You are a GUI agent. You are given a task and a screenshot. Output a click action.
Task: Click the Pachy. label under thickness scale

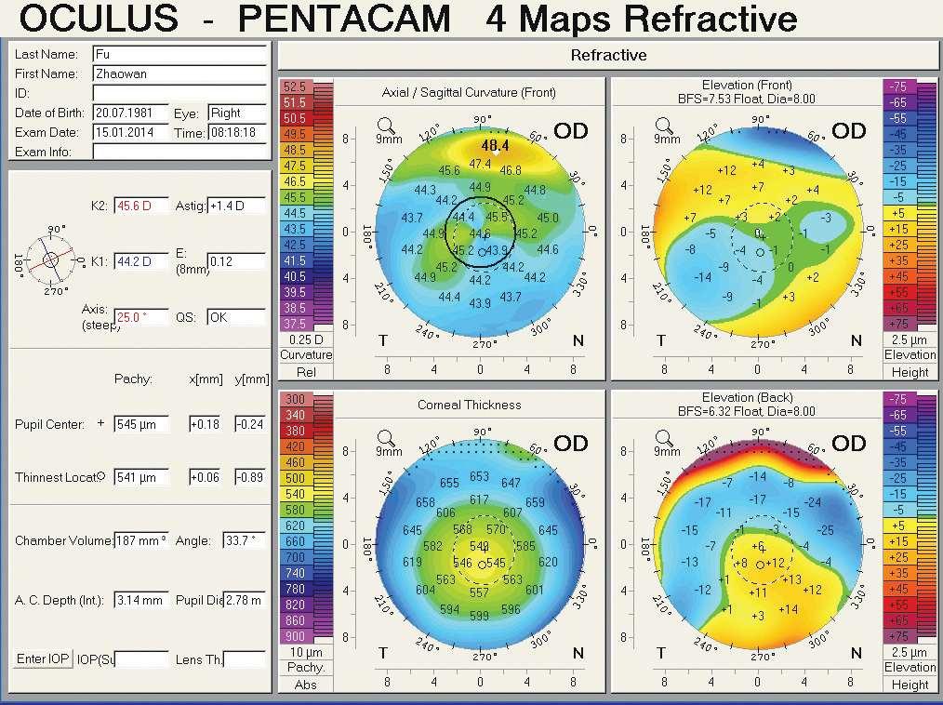coord(306,668)
